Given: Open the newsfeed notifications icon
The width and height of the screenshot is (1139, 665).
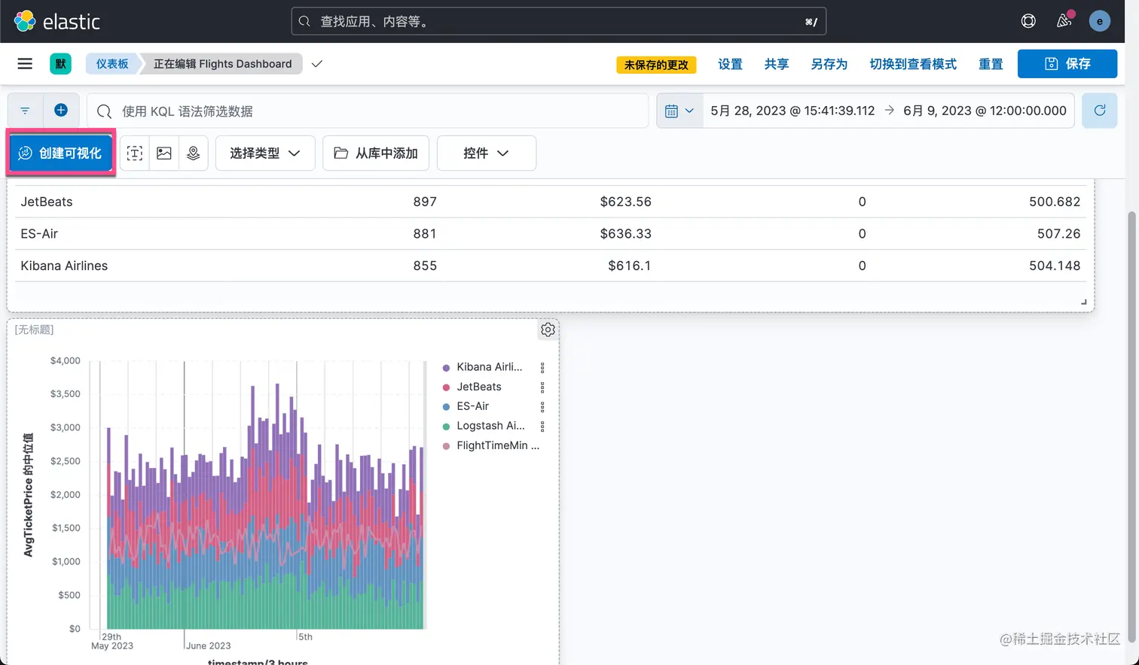Looking at the screenshot, I should [1064, 21].
